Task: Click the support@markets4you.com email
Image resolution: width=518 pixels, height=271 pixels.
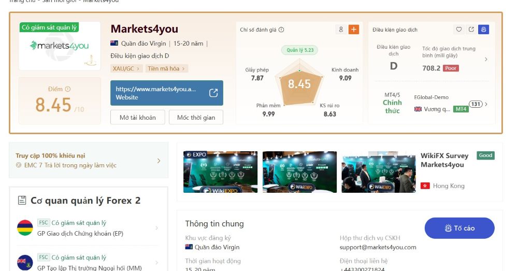Action: (378, 247)
